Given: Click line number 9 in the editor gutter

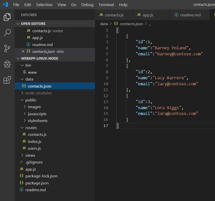Looking at the screenshot, I should tap(107, 78).
